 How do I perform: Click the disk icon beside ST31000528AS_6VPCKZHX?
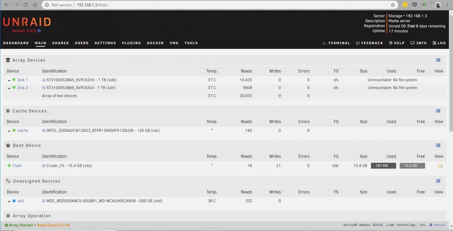click(x=43, y=80)
